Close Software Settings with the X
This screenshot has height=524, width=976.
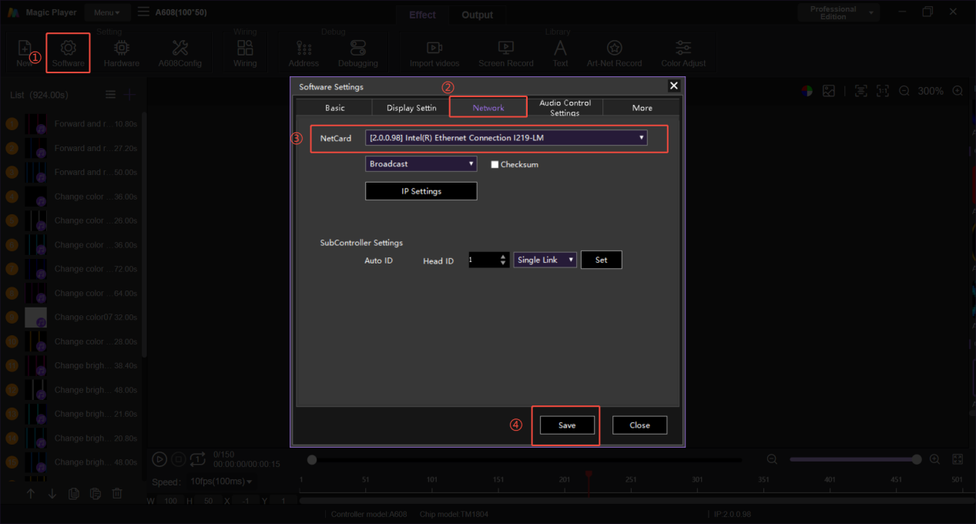point(673,86)
